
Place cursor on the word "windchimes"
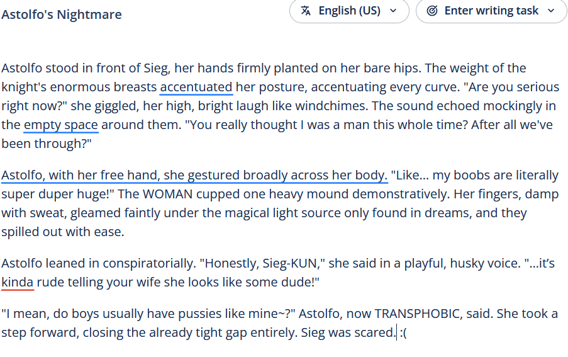[331, 106]
